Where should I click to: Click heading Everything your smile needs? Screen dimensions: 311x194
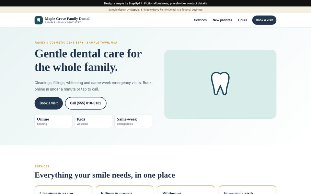tap(105, 175)
